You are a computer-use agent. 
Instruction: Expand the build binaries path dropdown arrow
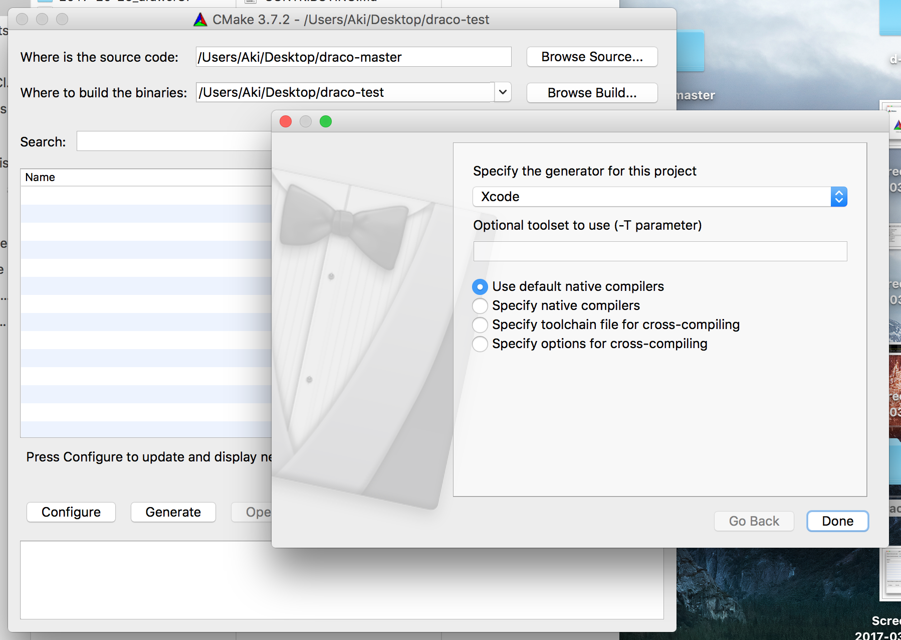pyautogui.click(x=503, y=92)
